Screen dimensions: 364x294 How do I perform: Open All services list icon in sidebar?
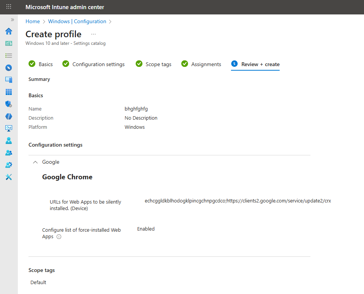(x=9, y=55)
